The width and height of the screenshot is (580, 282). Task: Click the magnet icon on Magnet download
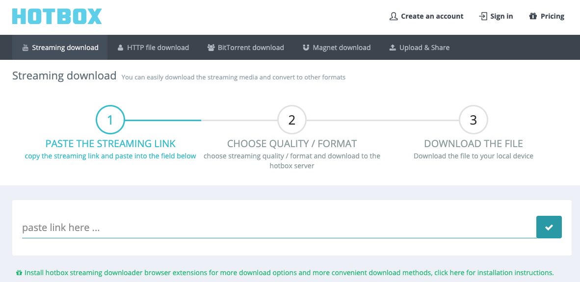[x=306, y=48]
